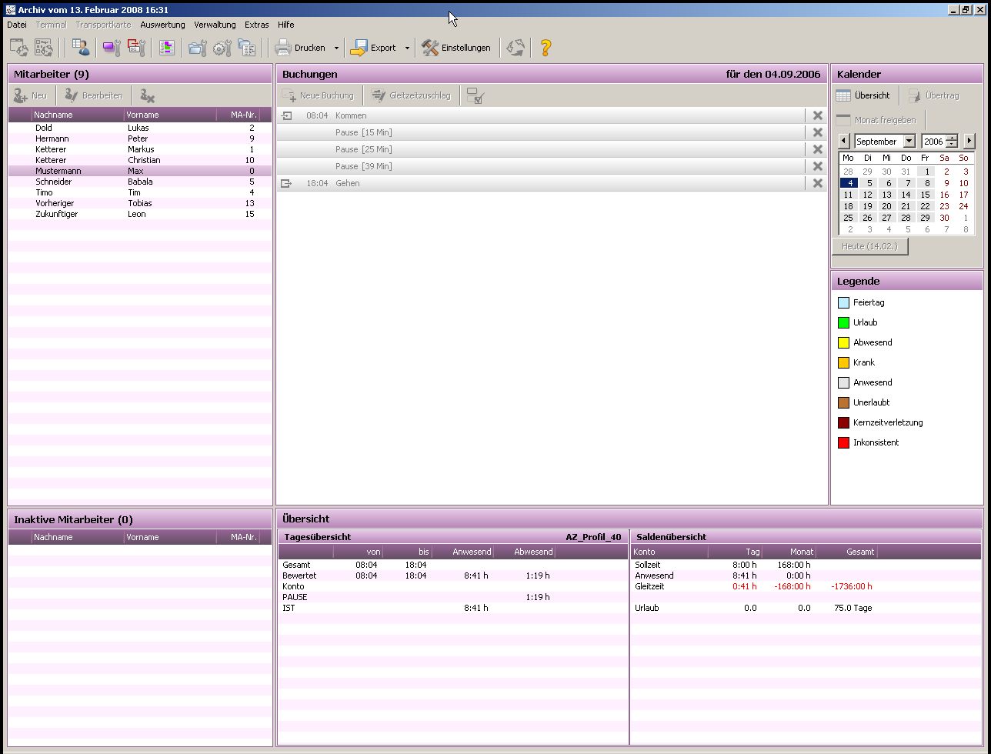Click the Gleitzeit row in Saldenübersicht
The image size is (991, 754).
pyautogui.click(x=806, y=586)
